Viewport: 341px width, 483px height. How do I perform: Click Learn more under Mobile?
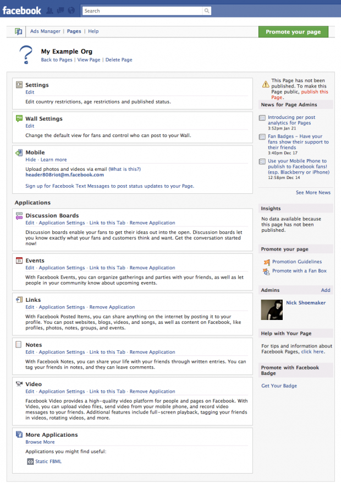pyautogui.click(x=53, y=160)
